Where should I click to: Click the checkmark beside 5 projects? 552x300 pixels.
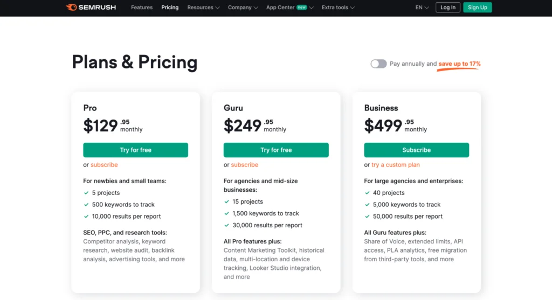(x=86, y=193)
